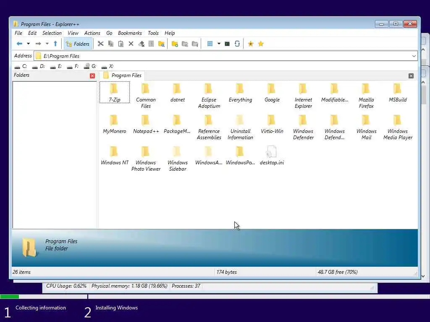430x322 pixels.
Task: Open the Bookmarks menu
Action: pyautogui.click(x=130, y=33)
